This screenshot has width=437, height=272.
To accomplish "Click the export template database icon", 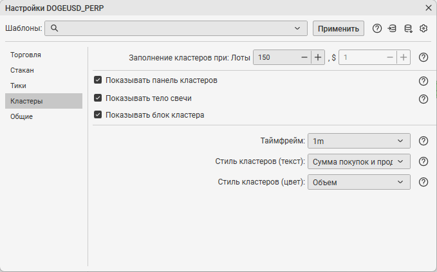I will pyautogui.click(x=408, y=28).
